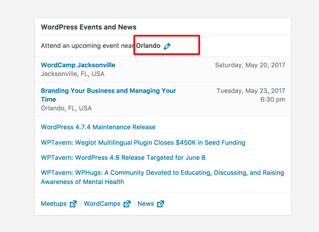Screen dimensions: 319x232
Task: Open the WordCamp Jacksonville event link
Action: pos(78,65)
